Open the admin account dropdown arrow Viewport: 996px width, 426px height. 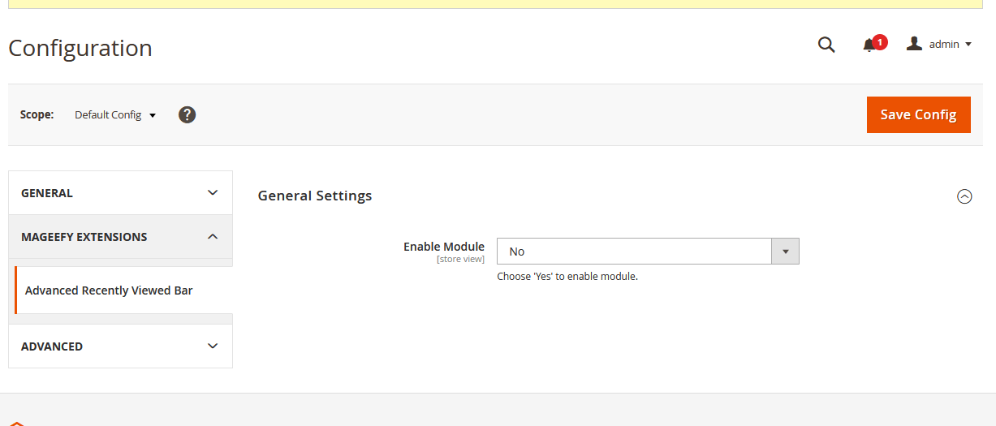(x=968, y=45)
